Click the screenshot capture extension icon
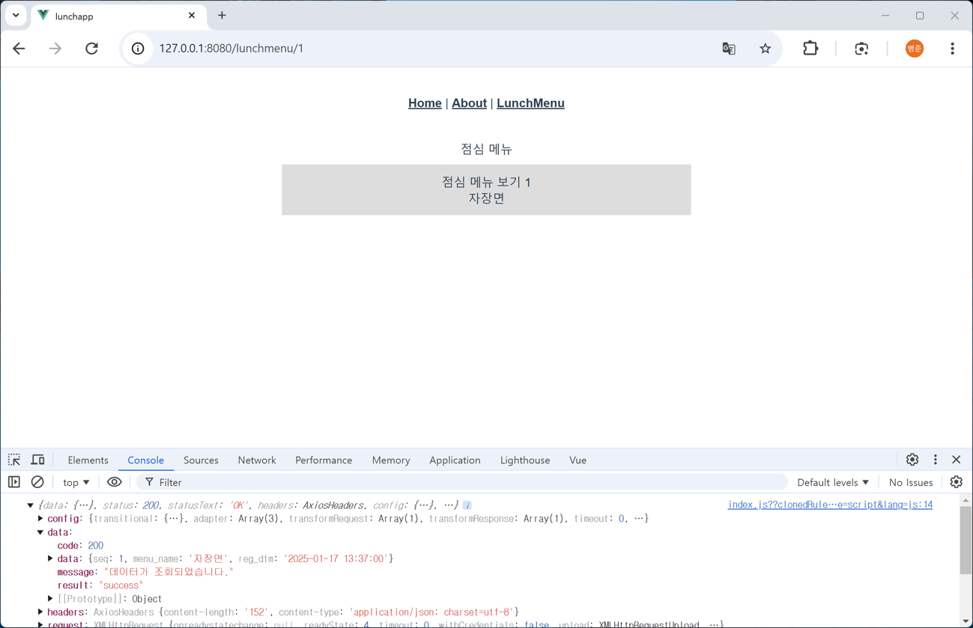This screenshot has width=973, height=628. (x=861, y=49)
